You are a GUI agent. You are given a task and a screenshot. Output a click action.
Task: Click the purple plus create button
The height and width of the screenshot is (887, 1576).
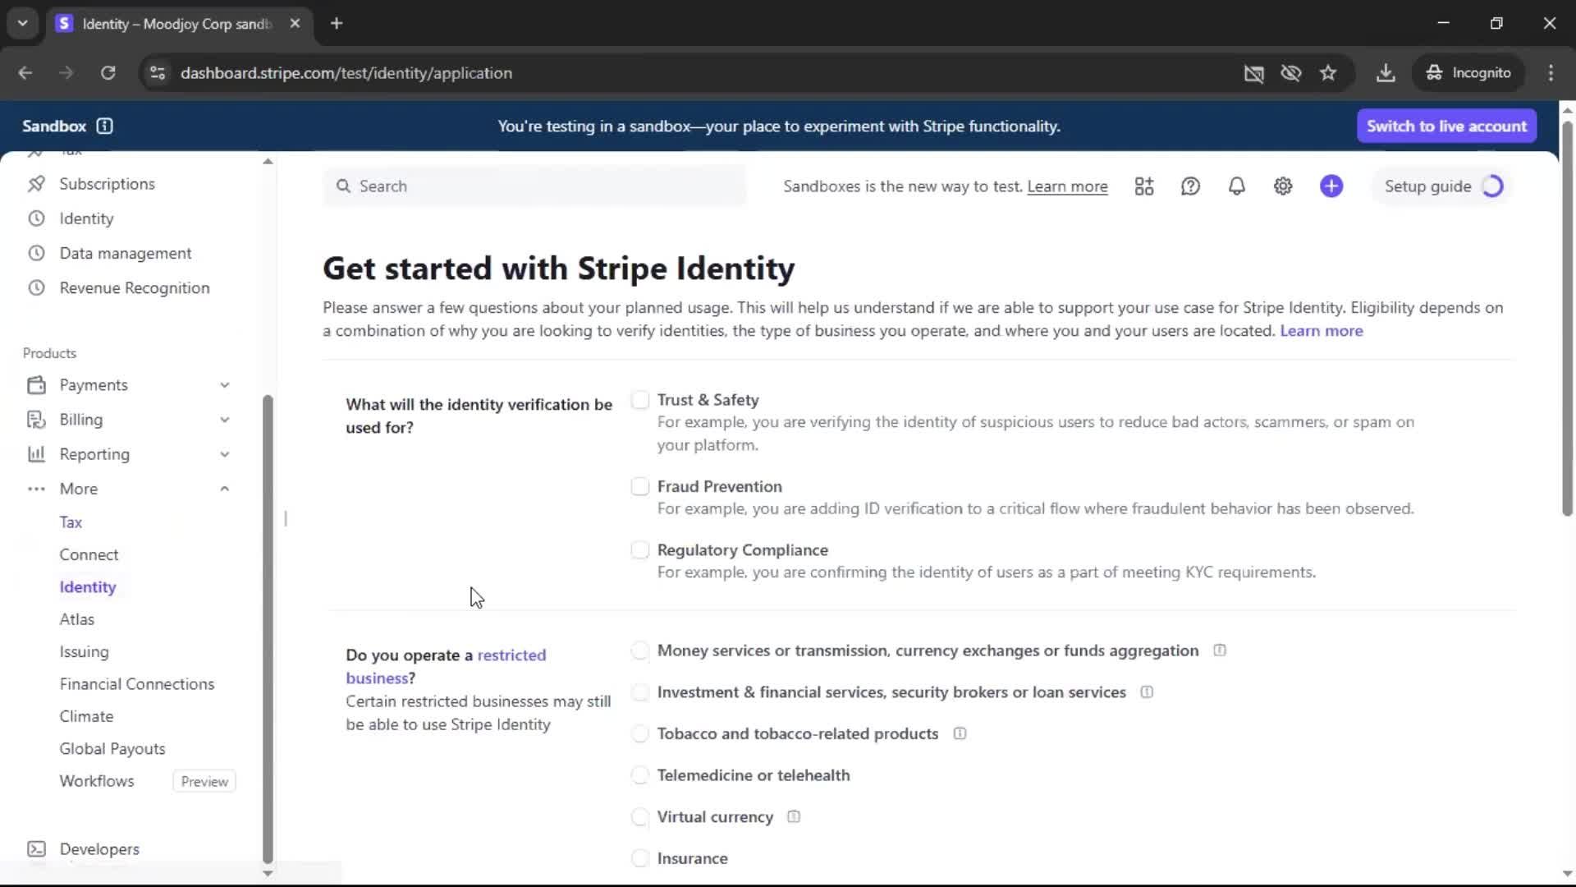[1331, 186]
